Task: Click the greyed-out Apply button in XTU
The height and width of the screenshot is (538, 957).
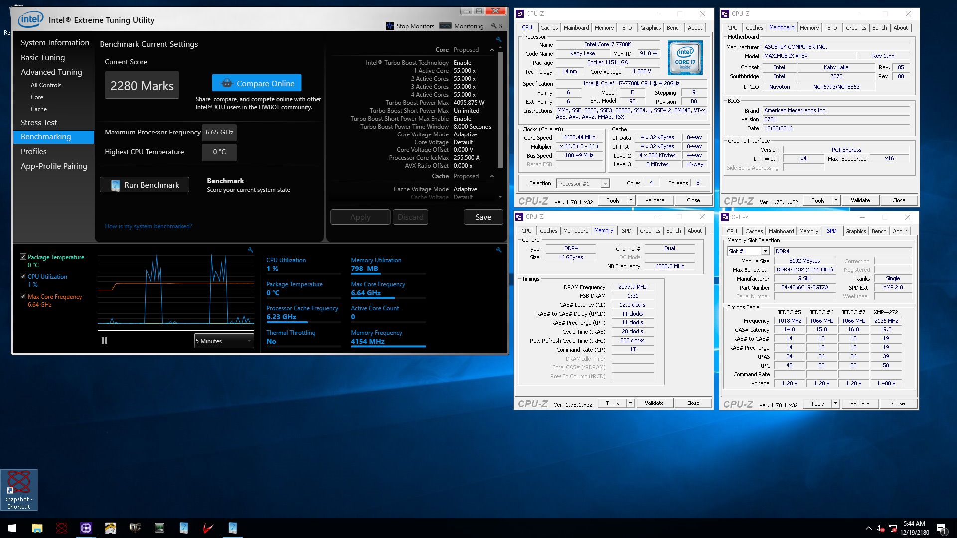Action: (360, 217)
